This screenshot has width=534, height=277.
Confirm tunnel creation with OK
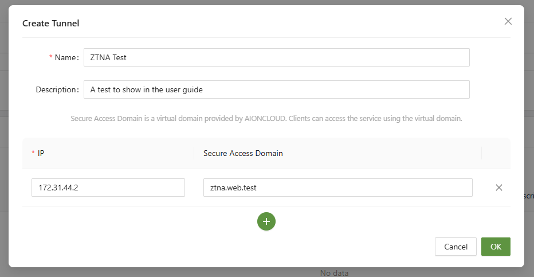pyautogui.click(x=496, y=247)
